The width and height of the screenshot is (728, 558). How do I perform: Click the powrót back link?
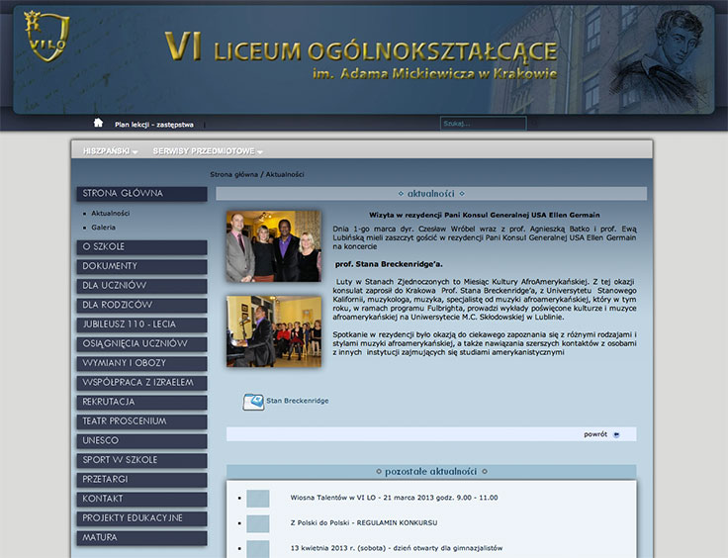click(594, 434)
